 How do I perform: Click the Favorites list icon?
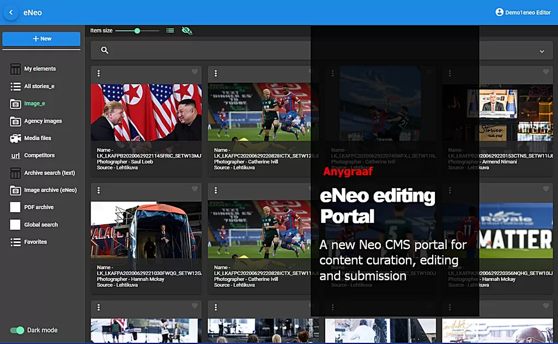click(15, 242)
